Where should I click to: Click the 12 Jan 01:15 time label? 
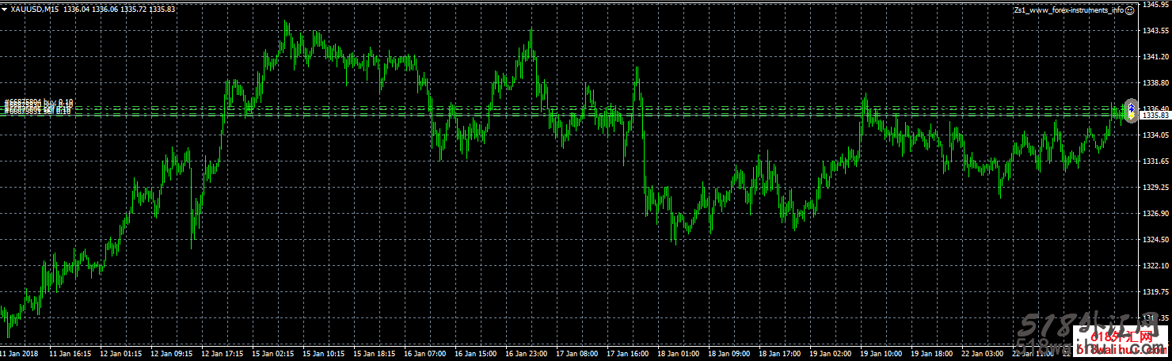pyautogui.click(x=123, y=353)
